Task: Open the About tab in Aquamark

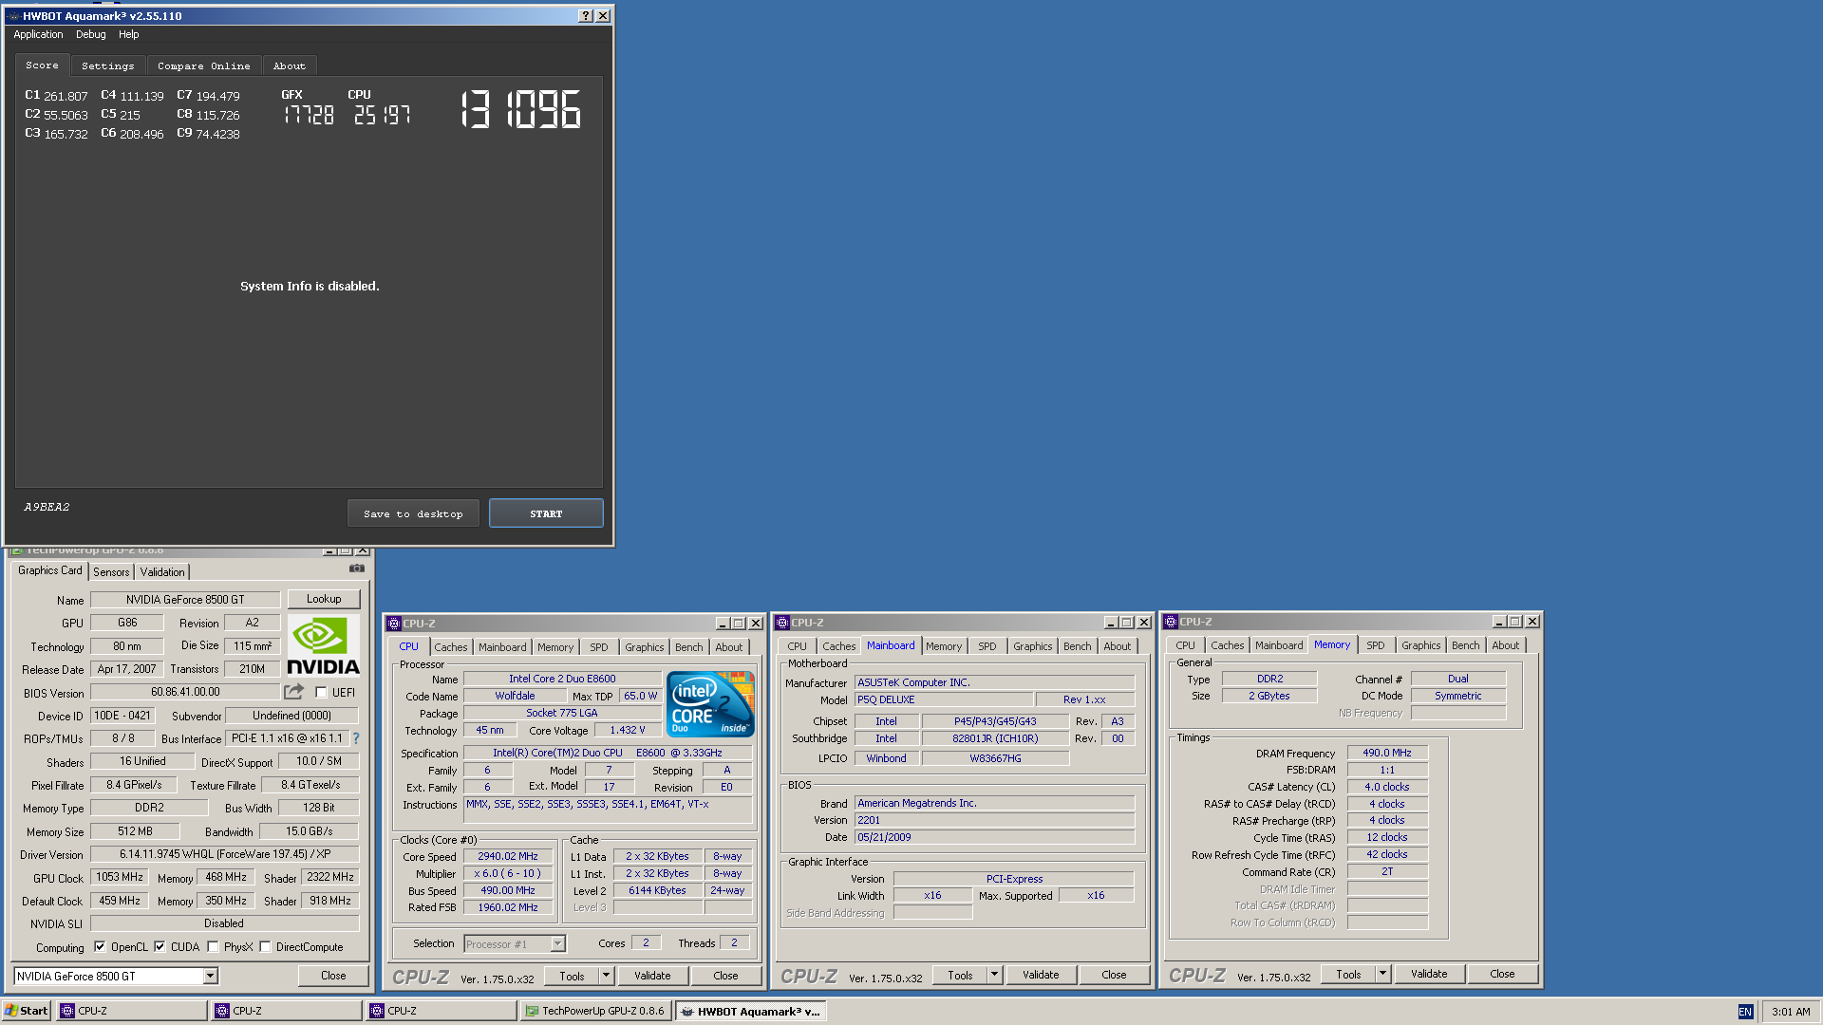Action: point(290,65)
